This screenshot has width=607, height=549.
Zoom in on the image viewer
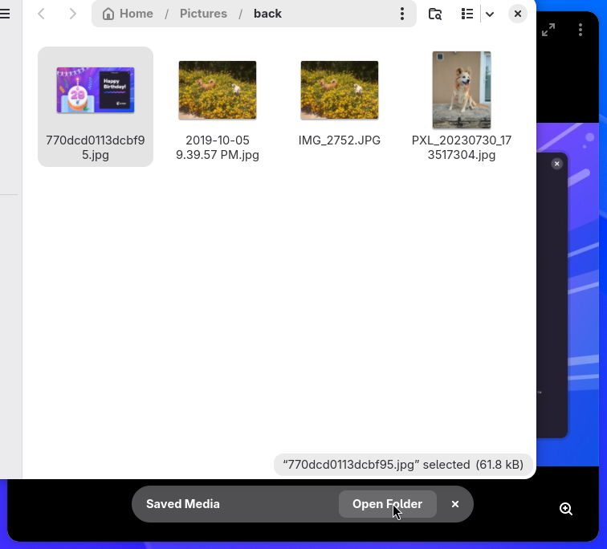tap(566, 509)
